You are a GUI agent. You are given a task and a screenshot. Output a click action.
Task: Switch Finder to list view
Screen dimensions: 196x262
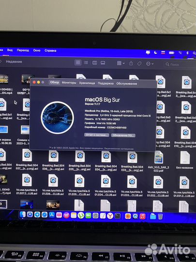click(x=86, y=63)
